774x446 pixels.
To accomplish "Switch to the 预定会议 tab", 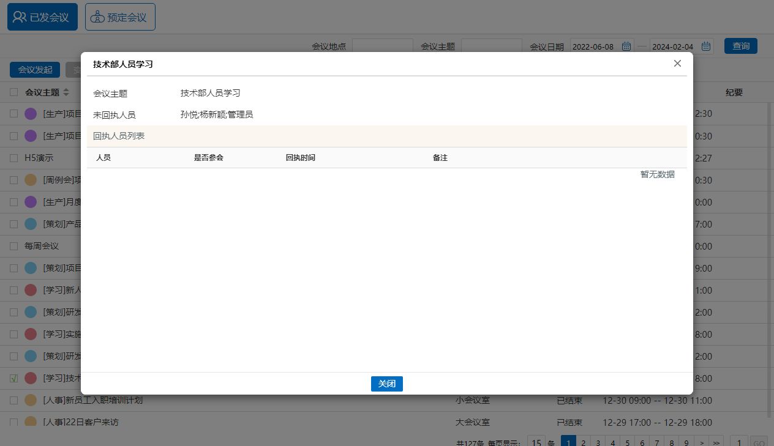I will point(120,17).
